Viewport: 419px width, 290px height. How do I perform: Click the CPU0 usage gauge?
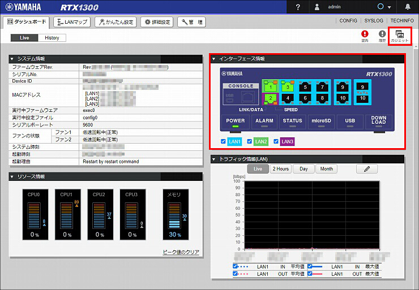pyautogui.click(x=35, y=214)
